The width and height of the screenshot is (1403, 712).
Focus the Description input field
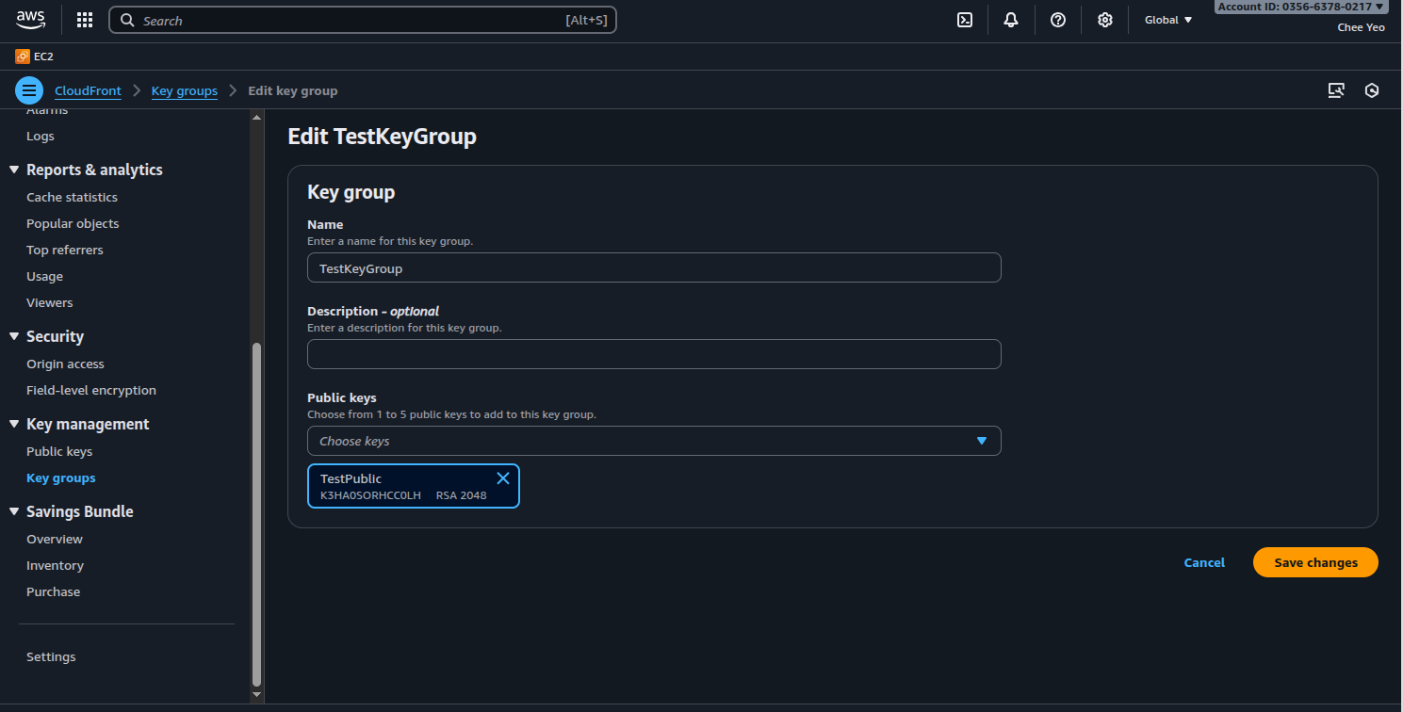(654, 354)
